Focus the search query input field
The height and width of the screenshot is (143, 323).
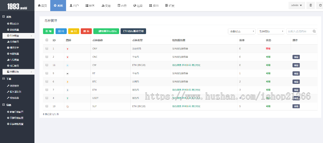[x=299, y=31]
